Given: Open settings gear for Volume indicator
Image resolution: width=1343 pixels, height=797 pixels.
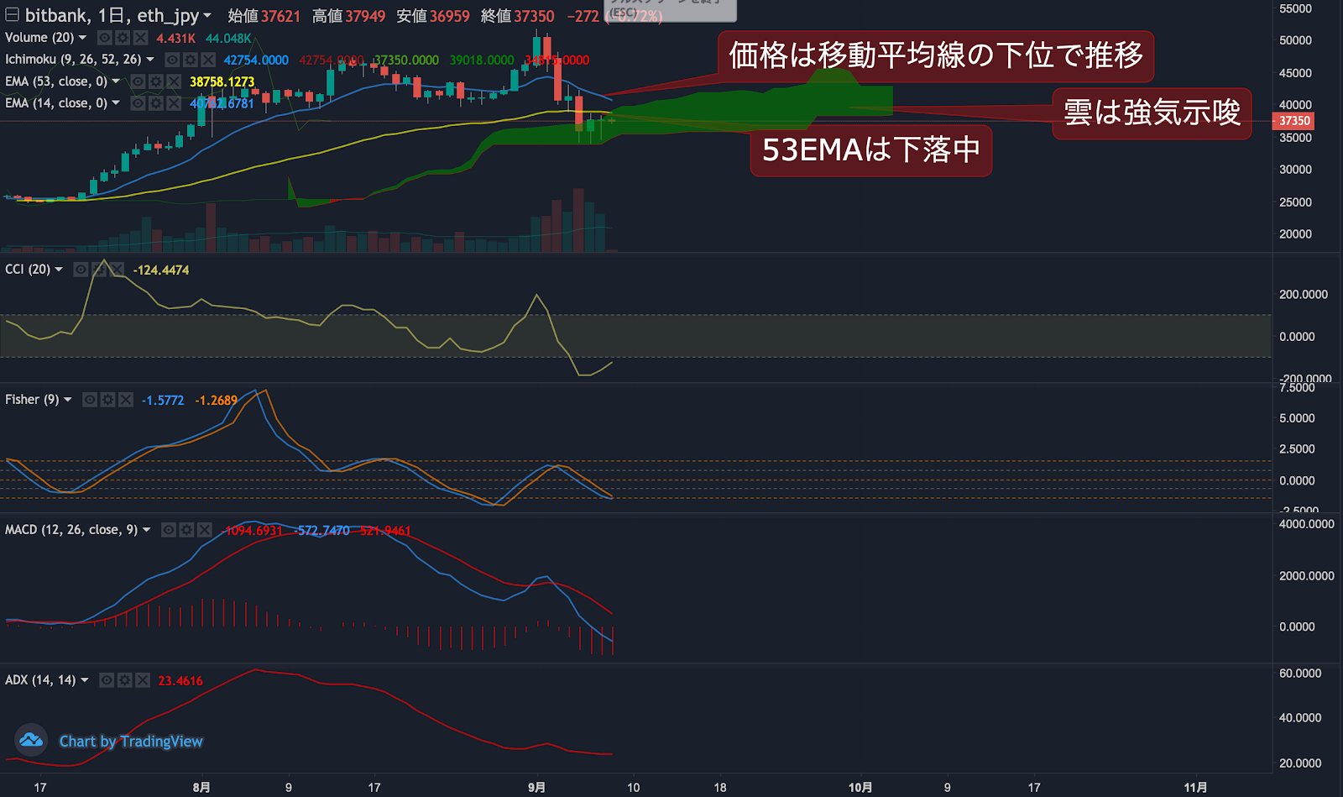Looking at the screenshot, I should pos(123,38).
